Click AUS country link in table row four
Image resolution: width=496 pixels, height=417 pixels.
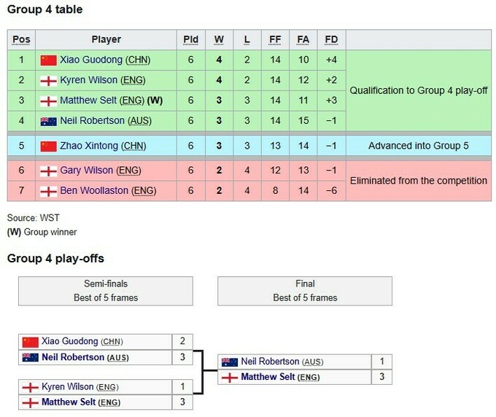click(139, 121)
